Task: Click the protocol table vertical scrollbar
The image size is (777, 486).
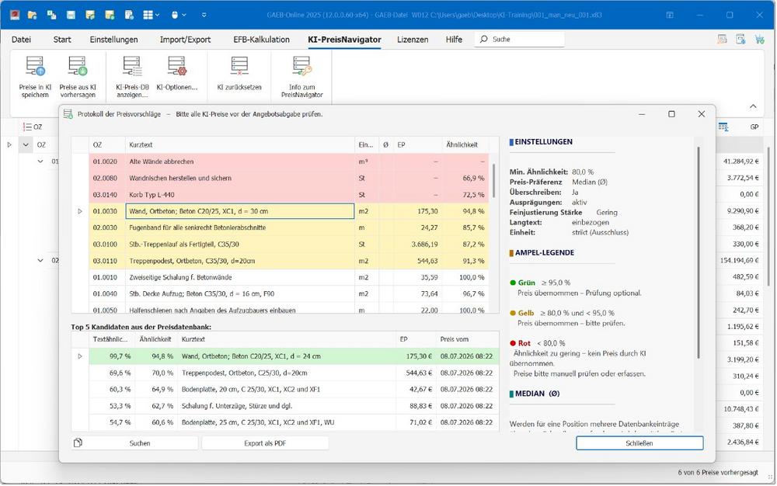Action: tap(493, 181)
